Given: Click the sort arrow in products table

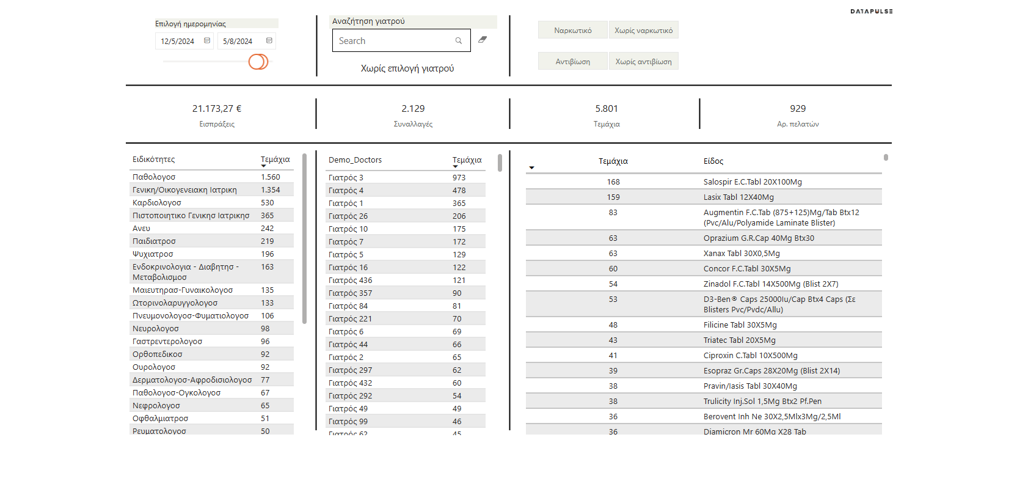Looking at the screenshot, I should point(531,167).
